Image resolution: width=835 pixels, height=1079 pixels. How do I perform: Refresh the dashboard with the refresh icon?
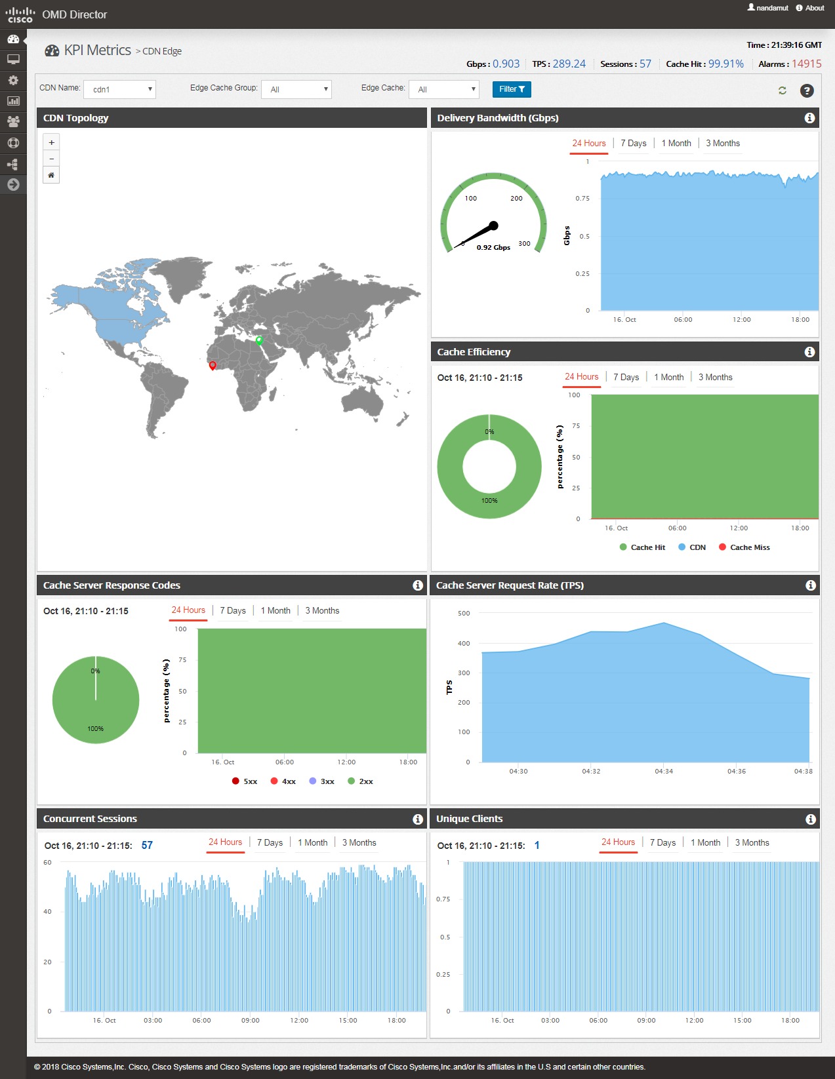pyautogui.click(x=782, y=90)
